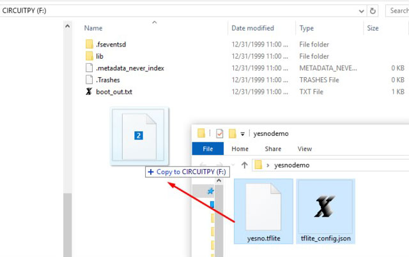Open the File menu tab

click(x=207, y=149)
